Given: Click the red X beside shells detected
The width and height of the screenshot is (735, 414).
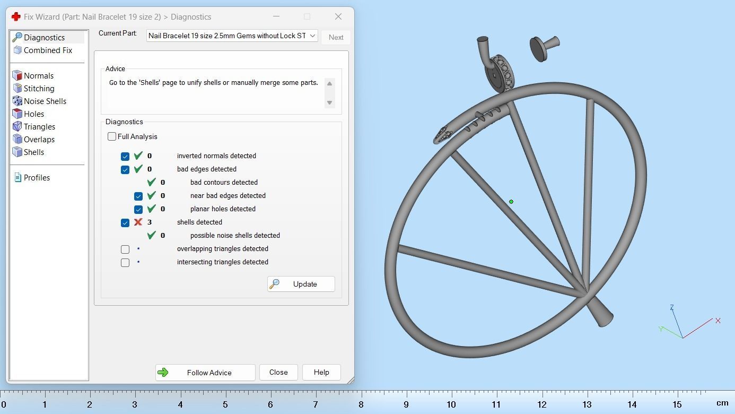Looking at the screenshot, I should click(138, 222).
